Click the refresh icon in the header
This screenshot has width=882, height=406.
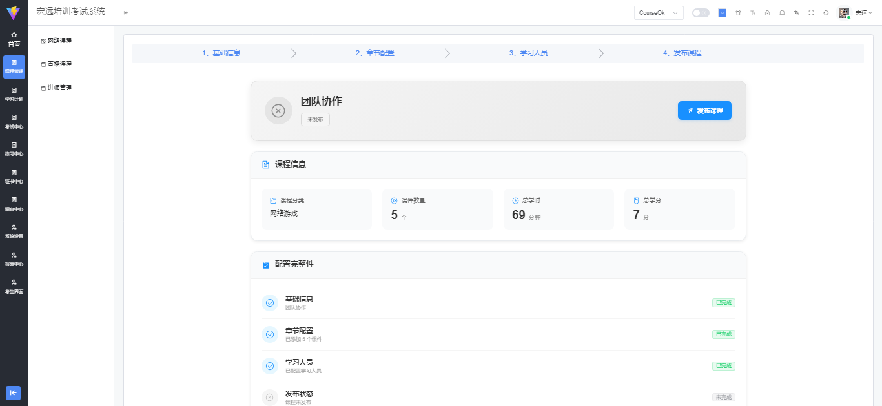[826, 12]
